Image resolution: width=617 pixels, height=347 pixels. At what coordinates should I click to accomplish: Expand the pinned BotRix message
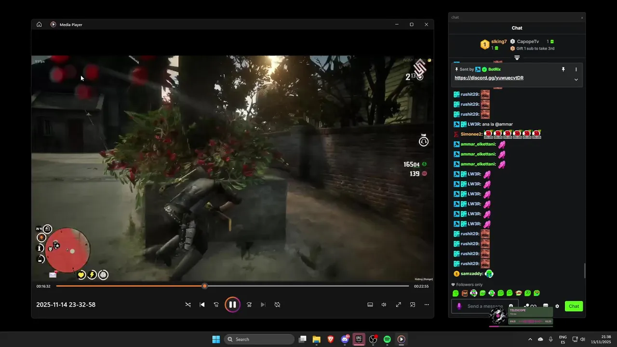coord(576,80)
